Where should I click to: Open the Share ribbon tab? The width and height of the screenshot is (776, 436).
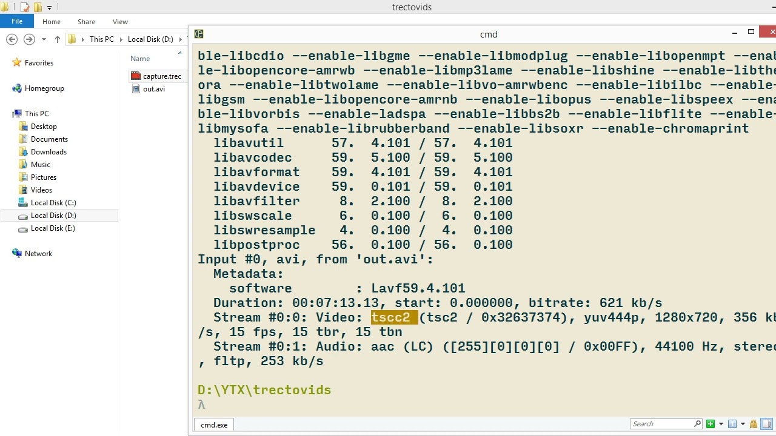point(86,21)
